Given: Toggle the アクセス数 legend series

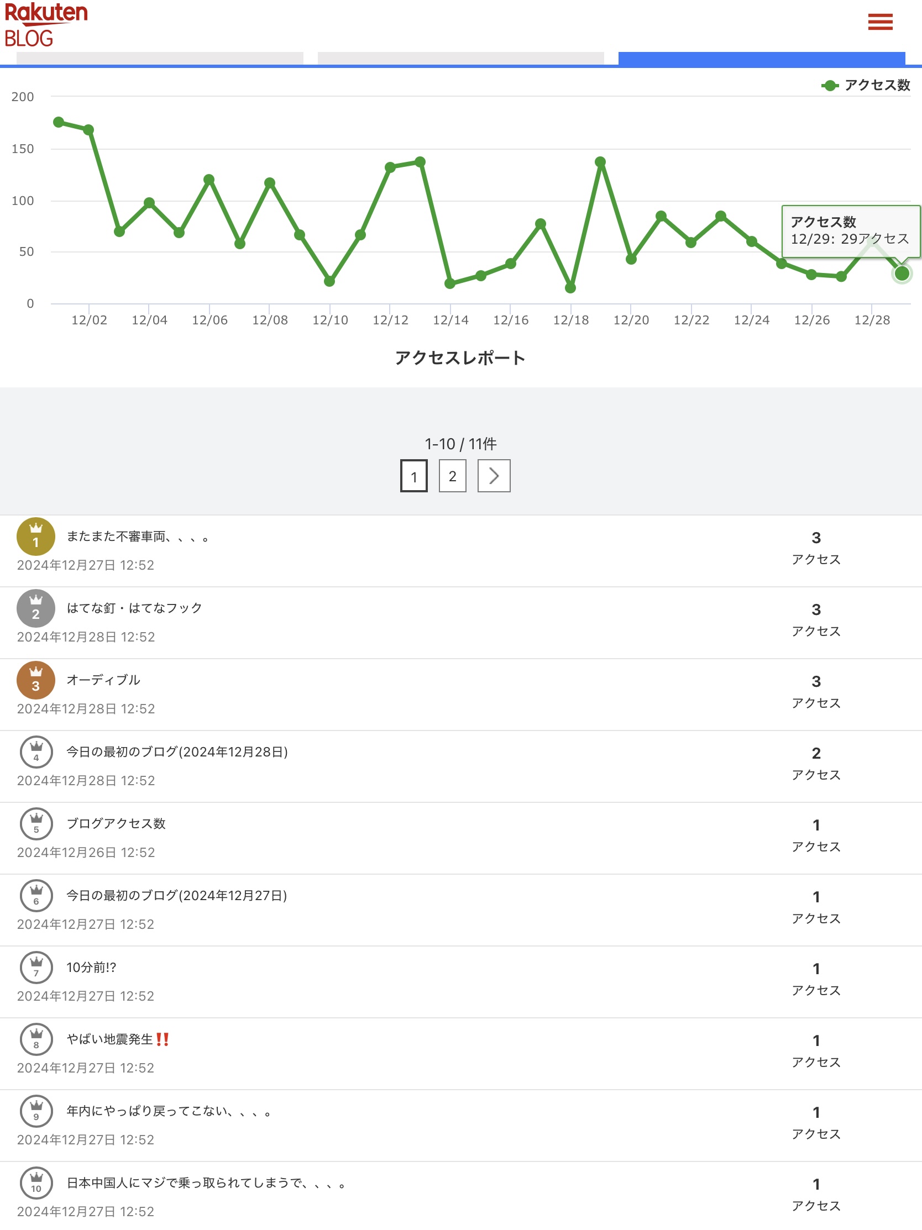Looking at the screenshot, I should pos(865,86).
